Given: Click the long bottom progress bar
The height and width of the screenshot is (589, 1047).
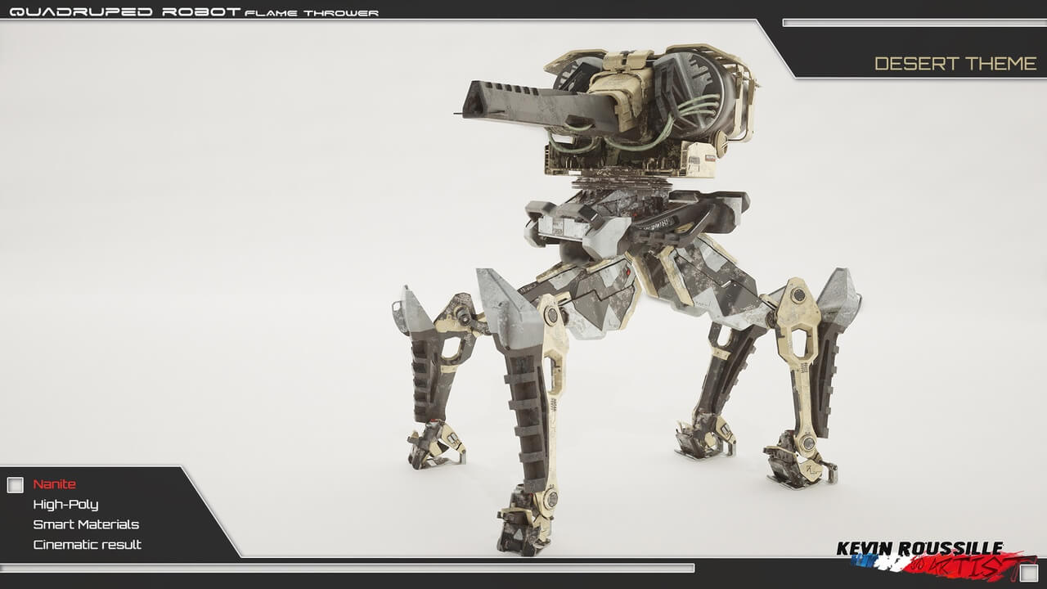Looking at the screenshot, I should [x=348, y=568].
